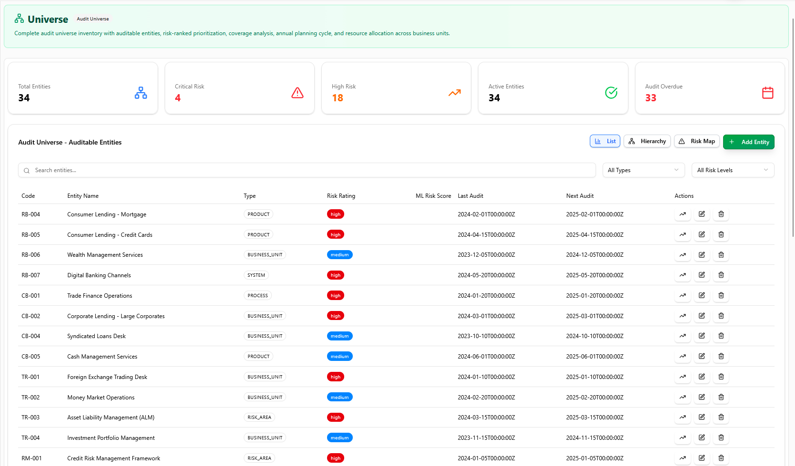Delete the Wealth Management Services entity
Image resolution: width=795 pixels, height=466 pixels.
(721, 255)
